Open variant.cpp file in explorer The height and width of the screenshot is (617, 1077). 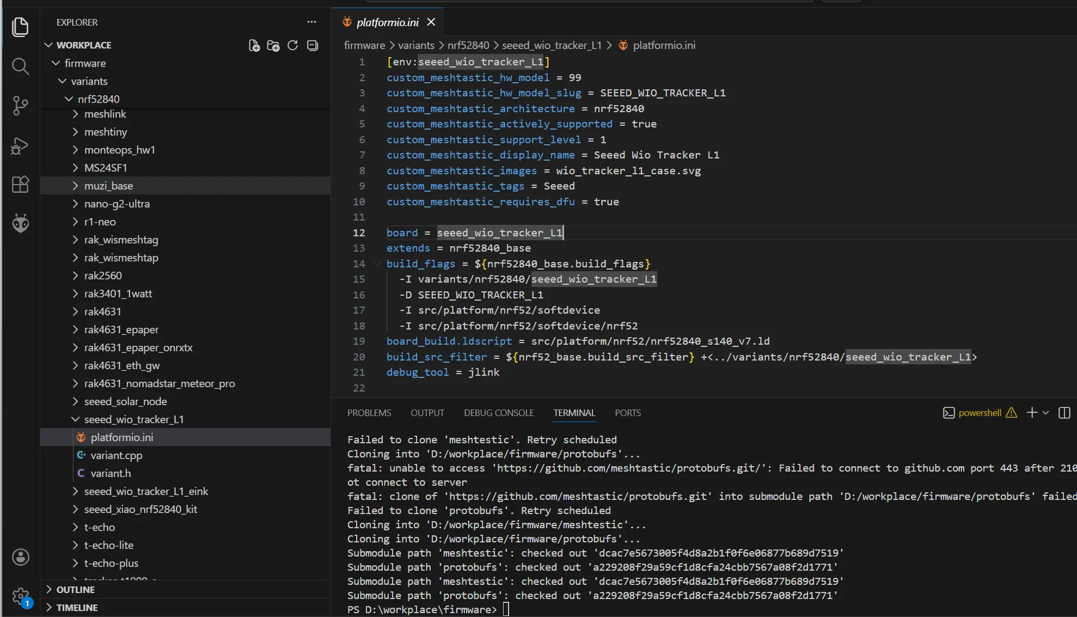[x=116, y=455]
